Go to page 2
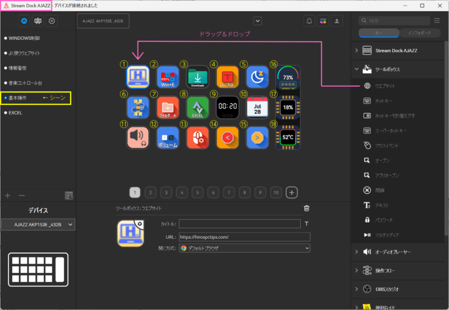This screenshot has width=449, height=310. 150,192
